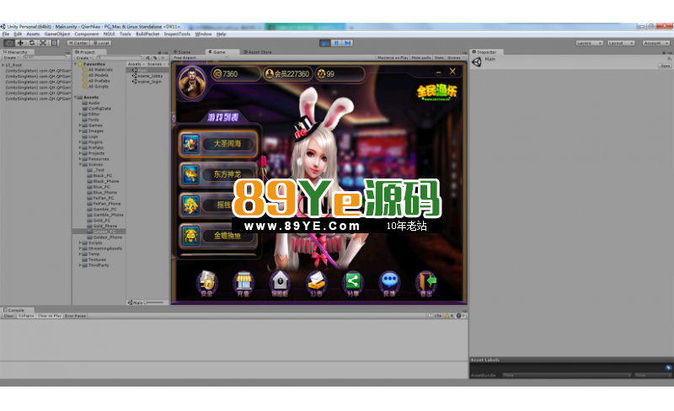This screenshot has width=674, height=411.
Task: Click the Play button
Action: pyautogui.click(x=325, y=43)
